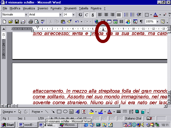Image resolution: width=171 pixels, height=128 pixels.
Task: Open the 100% zoom dropdown
Action: tap(157, 22)
